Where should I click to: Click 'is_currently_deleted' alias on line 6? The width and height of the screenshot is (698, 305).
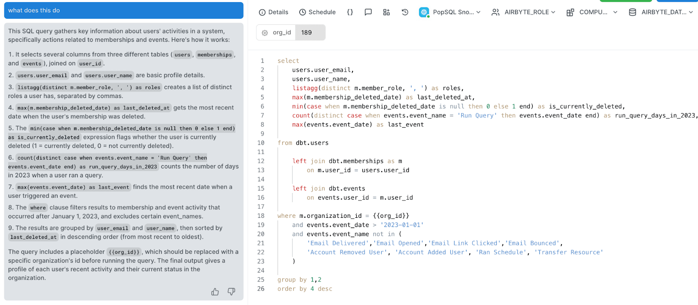[585, 107]
